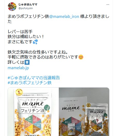117x136 pixels.
Task: Click the じゅきぽんママ profile avatar
Action: [12, 6]
